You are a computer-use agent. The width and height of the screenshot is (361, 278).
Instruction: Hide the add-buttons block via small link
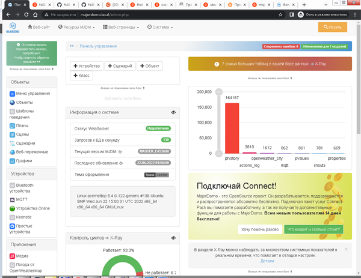click(x=123, y=88)
